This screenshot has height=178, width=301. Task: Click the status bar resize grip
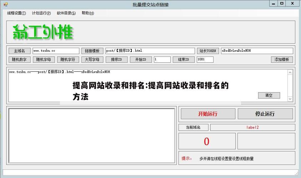tap(297, 173)
